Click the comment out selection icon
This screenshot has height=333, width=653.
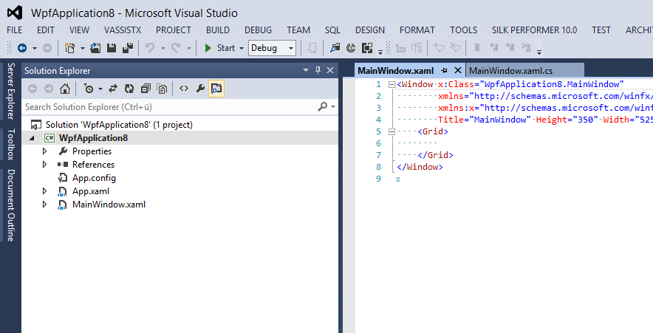coord(439,48)
